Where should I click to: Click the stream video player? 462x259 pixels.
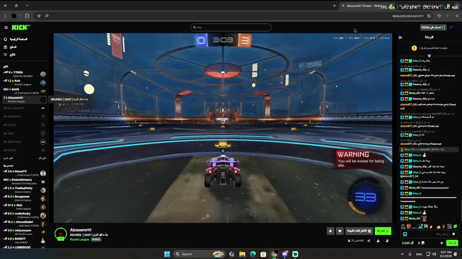coord(223,128)
